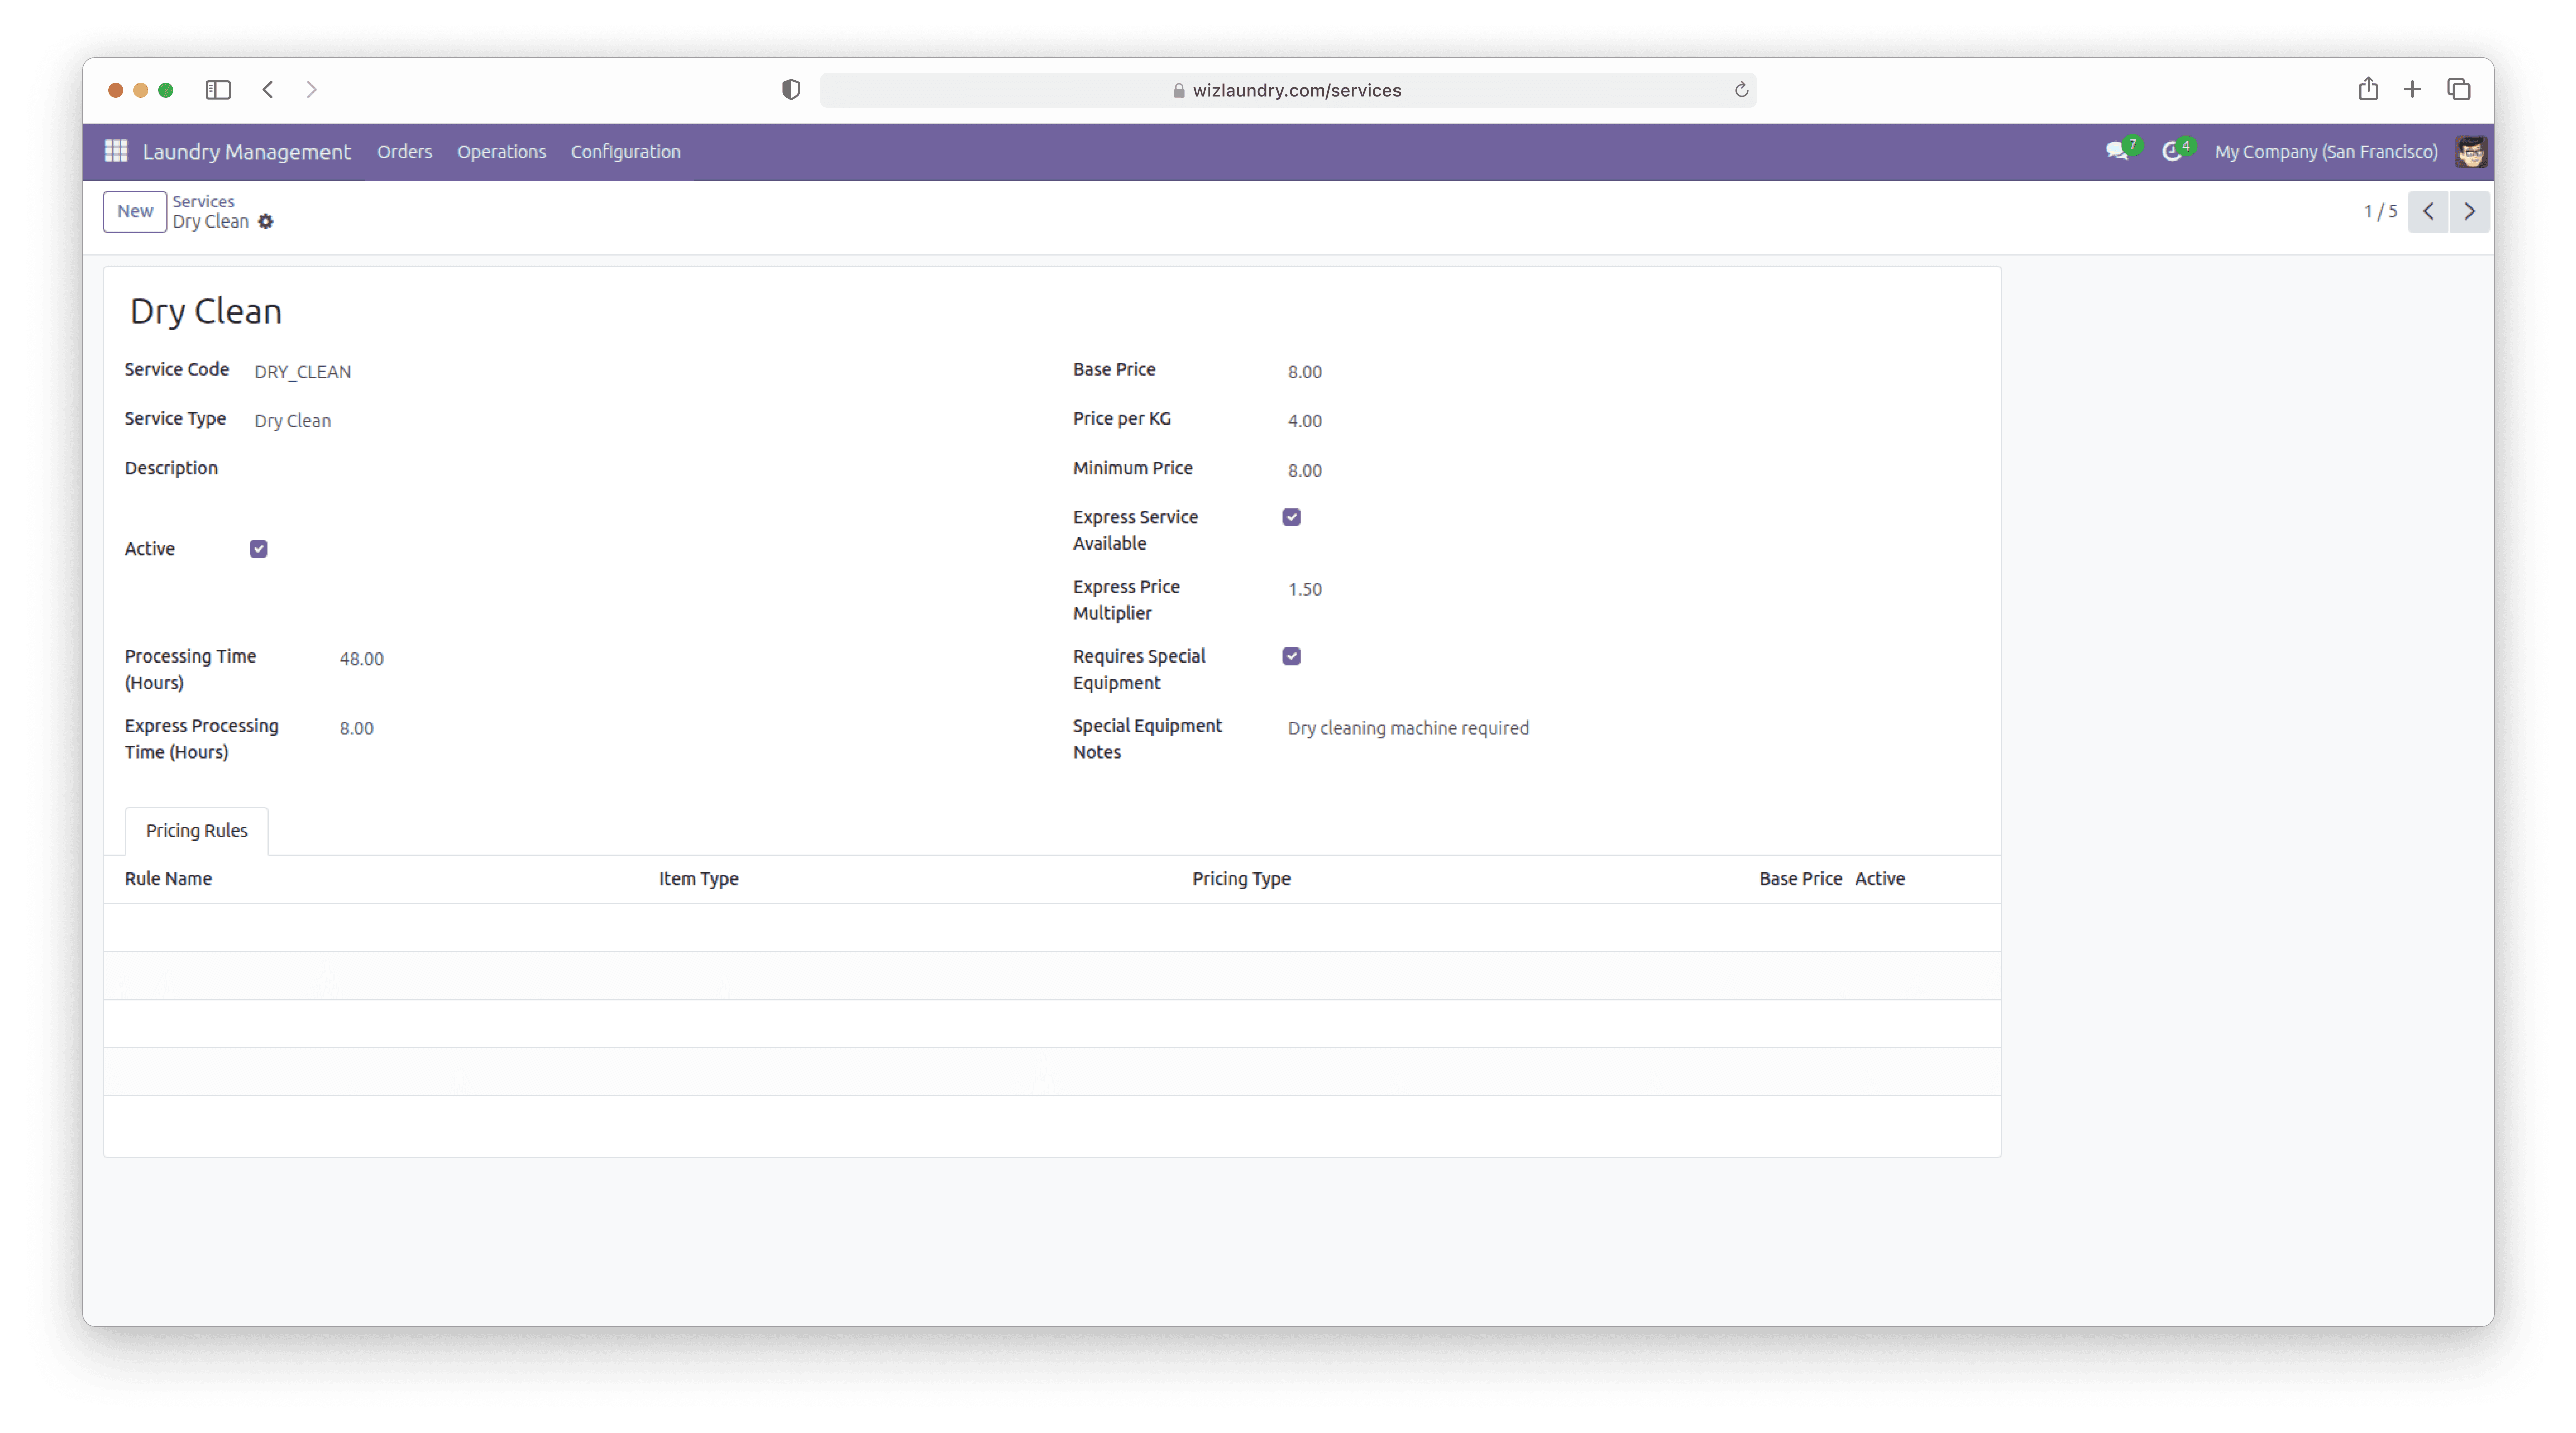Open a new browser tab
Viewport: 2576px width, 1433px height.
tap(2412, 90)
